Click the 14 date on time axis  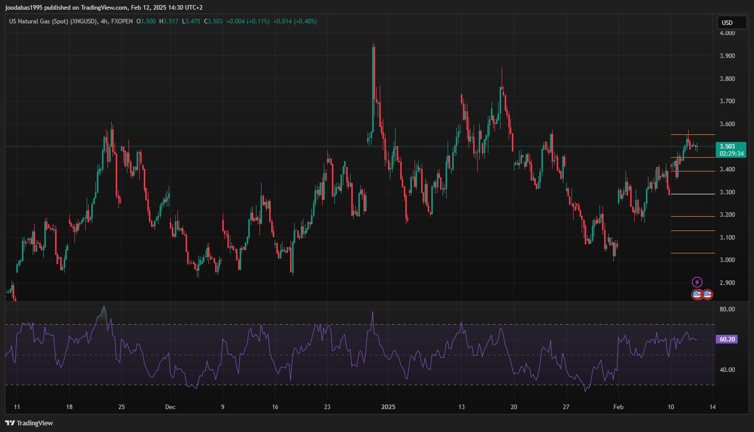click(x=713, y=407)
